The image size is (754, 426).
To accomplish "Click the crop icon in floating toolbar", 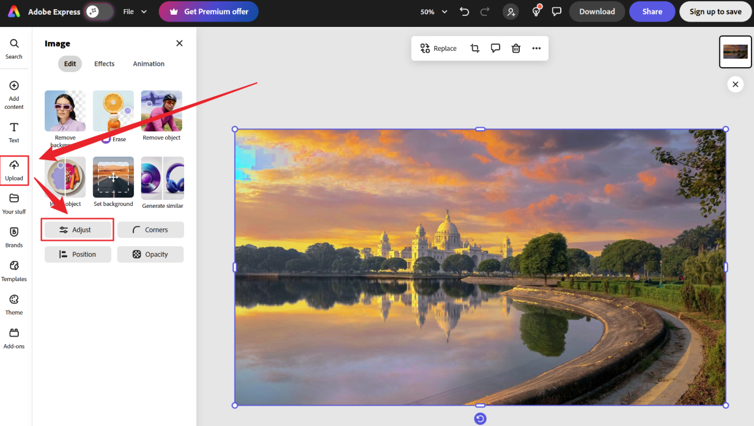I will tap(475, 48).
